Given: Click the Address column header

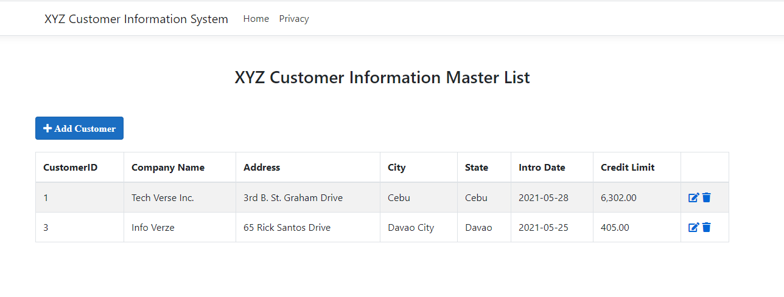Looking at the screenshot, I should (x=262, y=167).
